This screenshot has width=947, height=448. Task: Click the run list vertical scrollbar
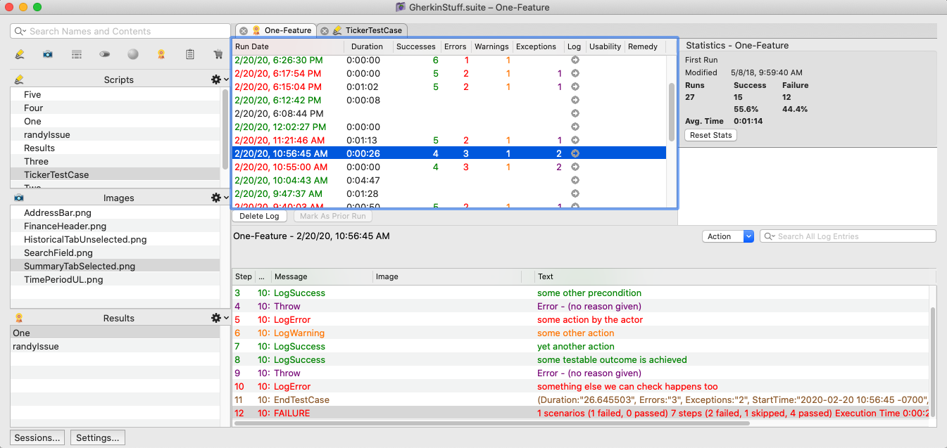click(x=671, y=111)
